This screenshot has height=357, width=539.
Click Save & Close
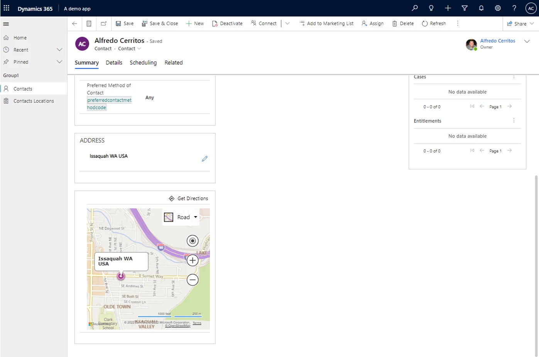click(160, 23)
